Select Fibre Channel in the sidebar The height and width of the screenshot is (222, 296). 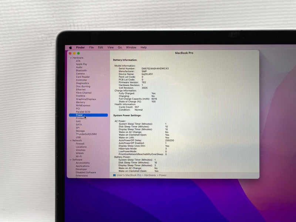(84, 93)
